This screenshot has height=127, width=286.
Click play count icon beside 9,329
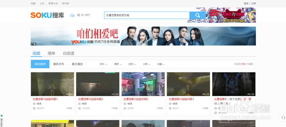tap(125, 108)
